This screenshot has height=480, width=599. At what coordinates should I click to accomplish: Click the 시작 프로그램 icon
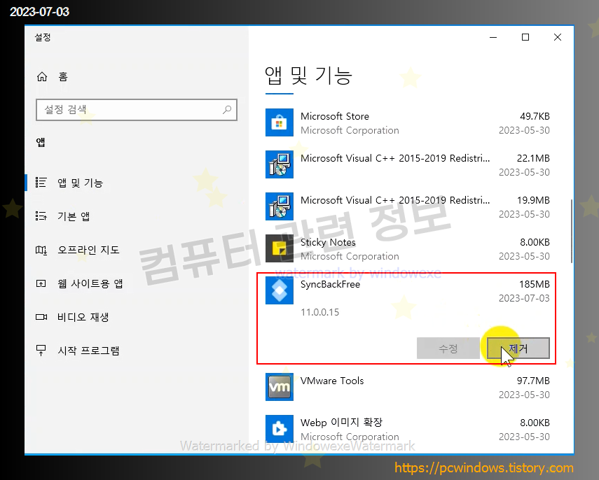[x=41, y=351]
